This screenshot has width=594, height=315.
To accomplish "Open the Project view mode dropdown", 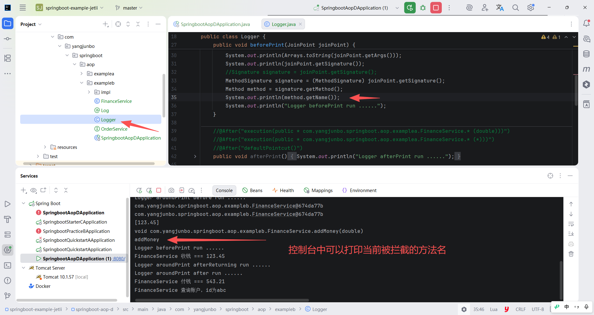I will click(31, 24).
